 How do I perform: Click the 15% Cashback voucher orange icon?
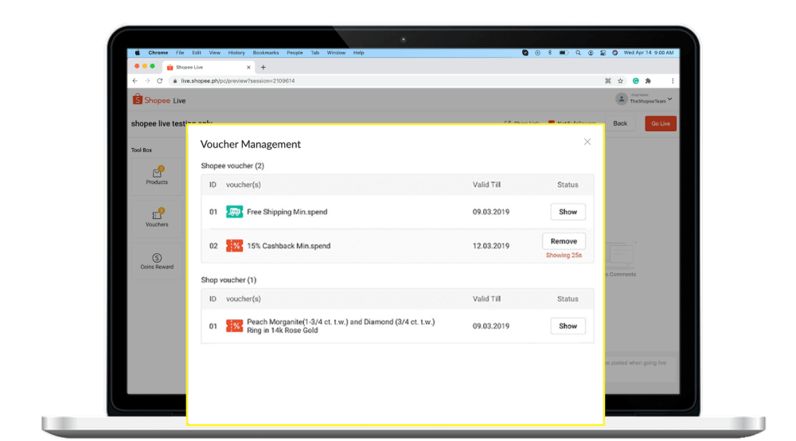tap(234, 246)
